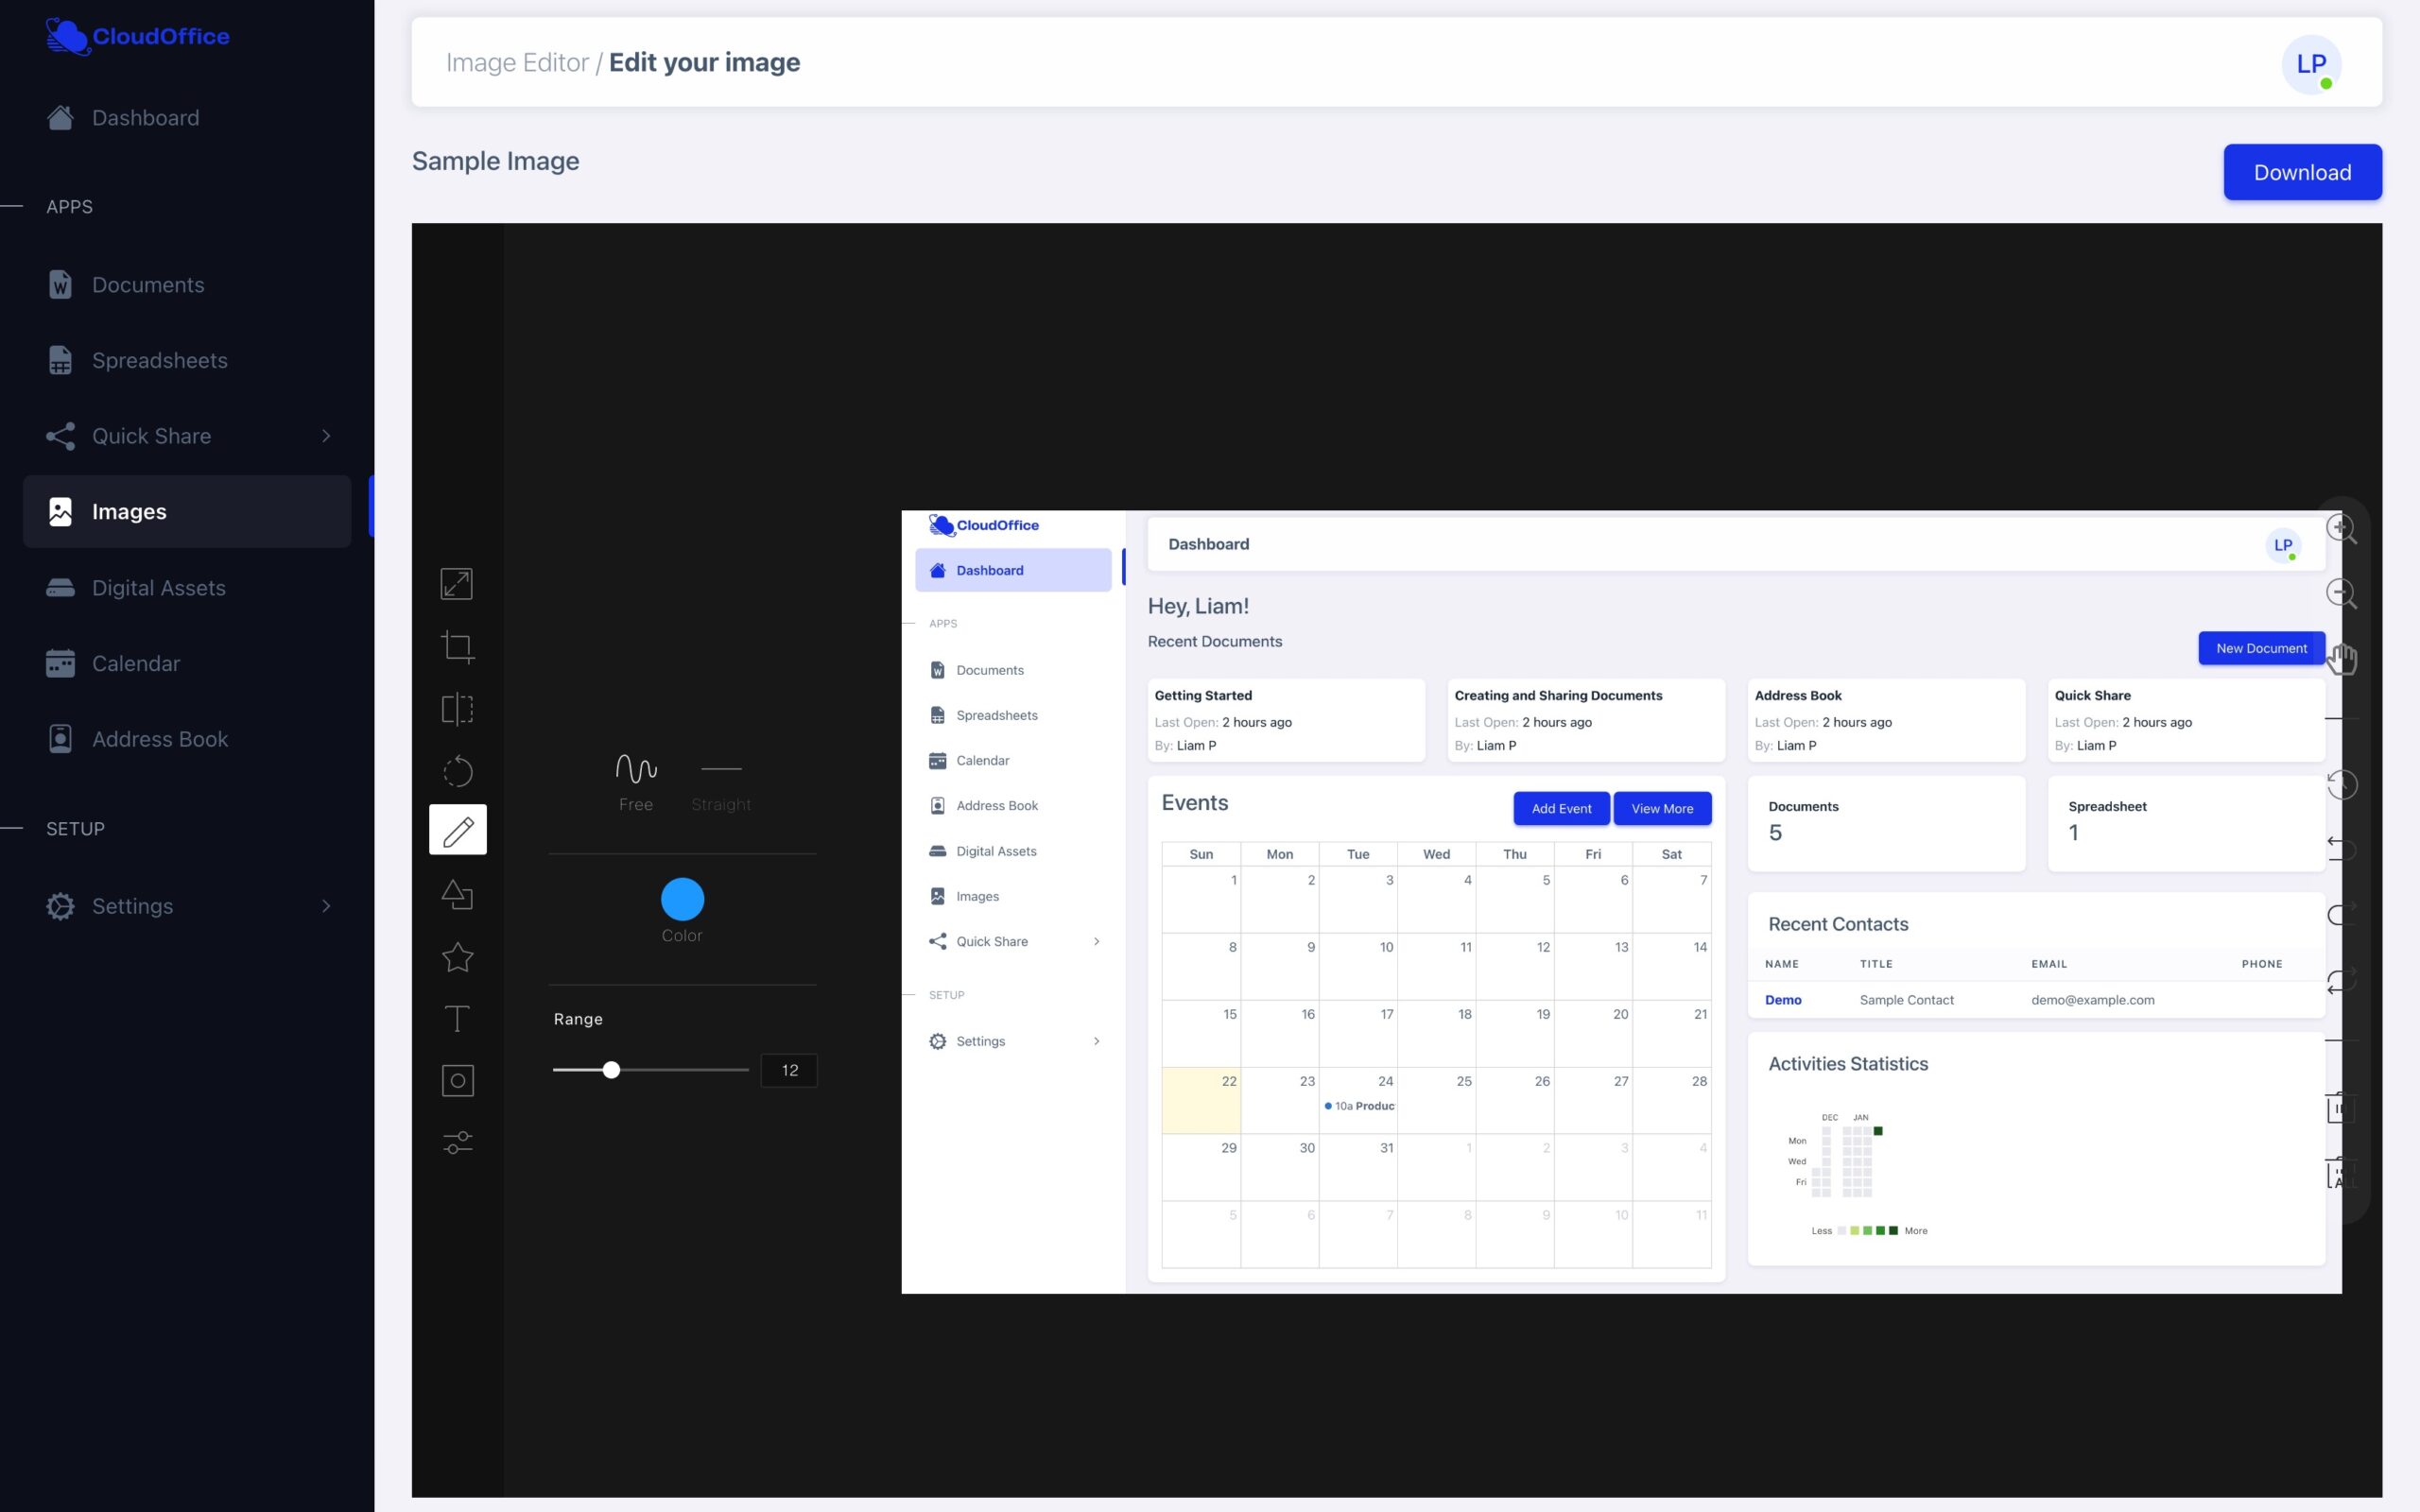
Task: Select the Crop tool
Action: (458, 645)
